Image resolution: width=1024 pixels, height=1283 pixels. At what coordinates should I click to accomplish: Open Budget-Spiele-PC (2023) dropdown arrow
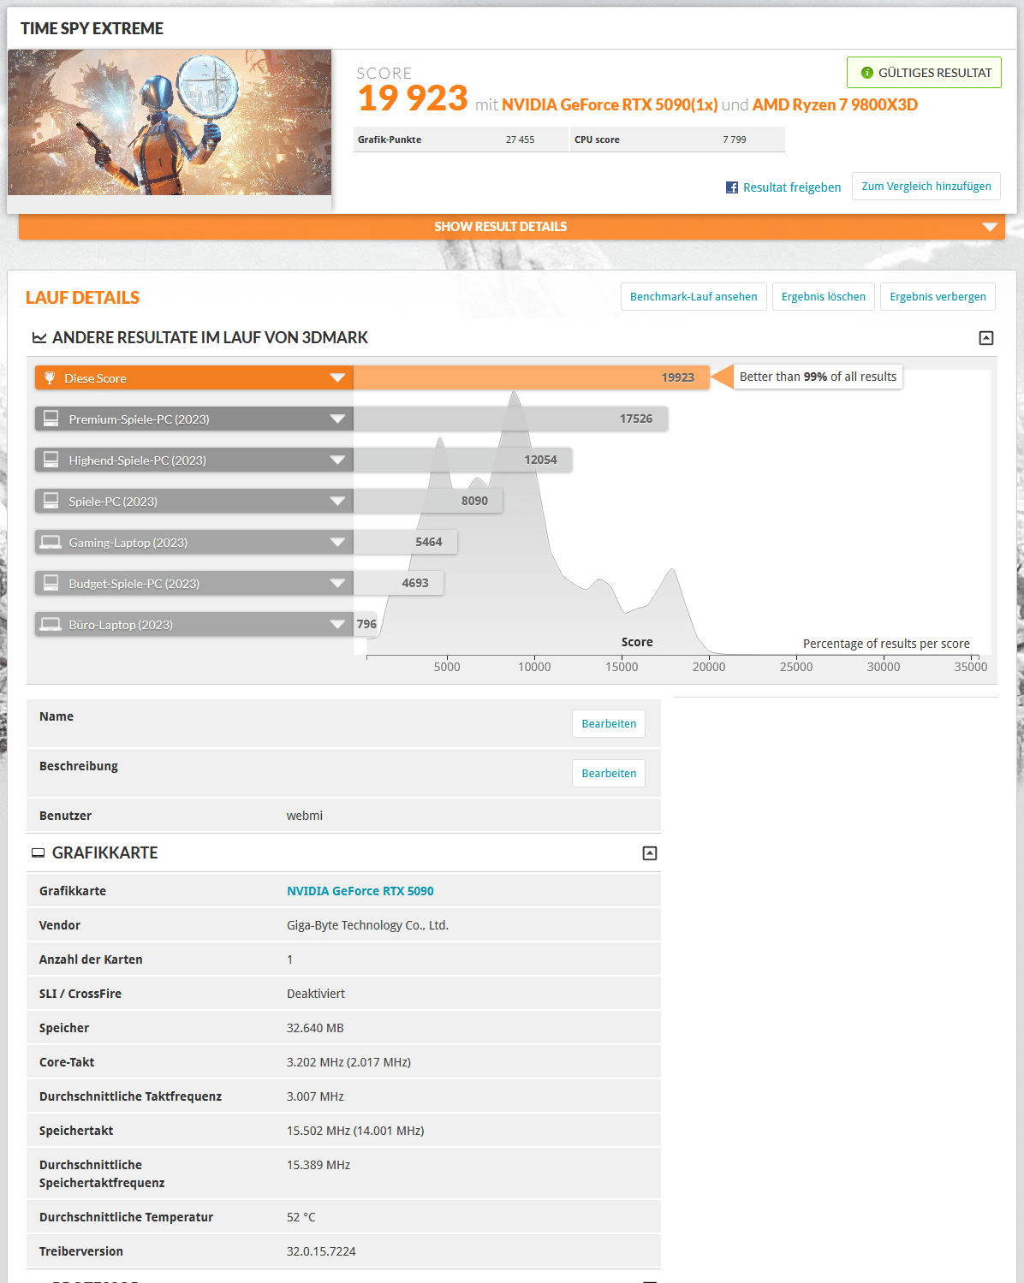coord(337,583)
